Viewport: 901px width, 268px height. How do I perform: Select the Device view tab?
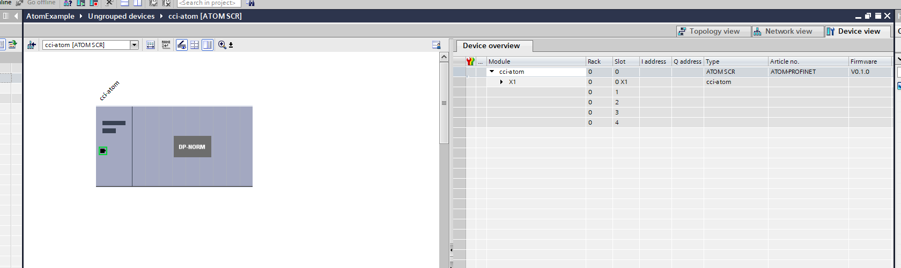(857, 31)
